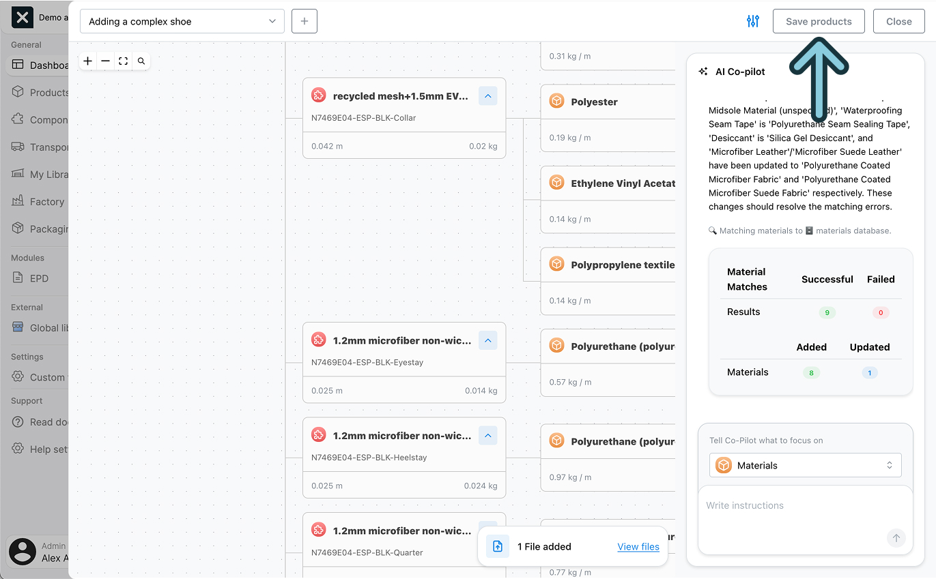
Task: Click the View files link
Action: (638, 546)
